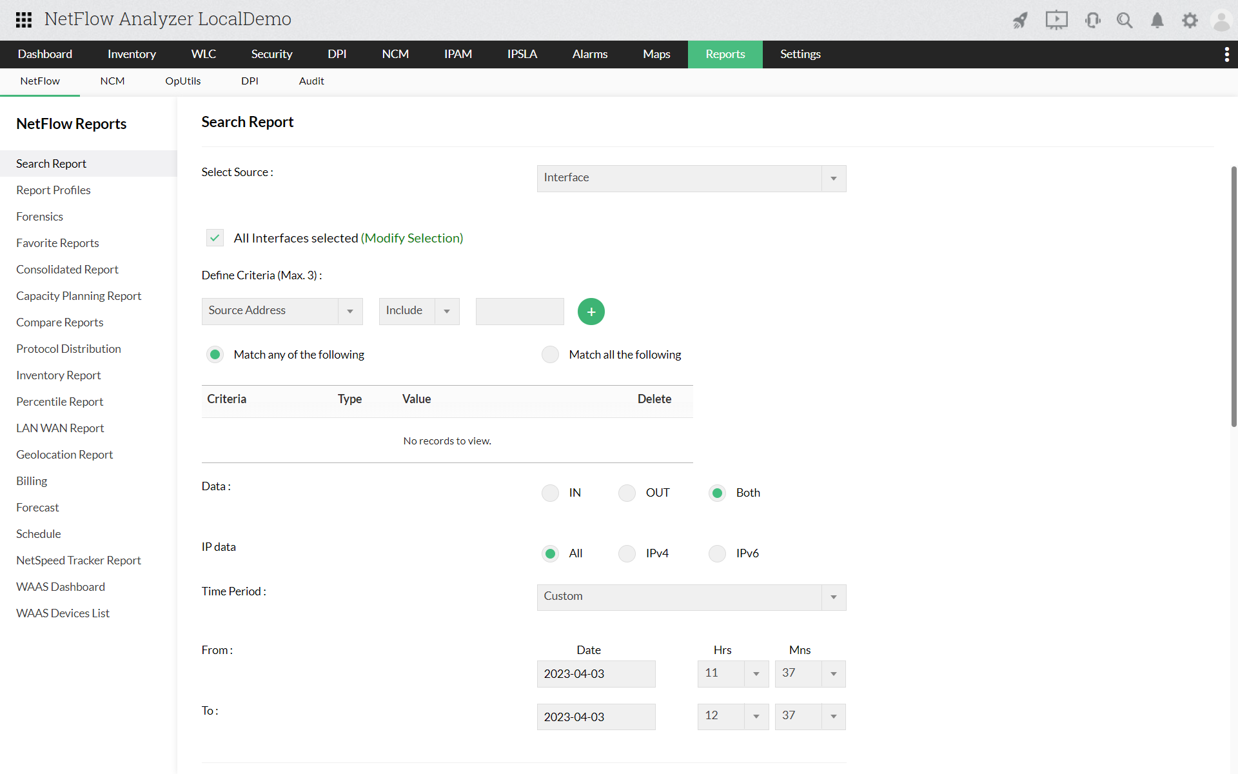Choose the IN data radio button
This screenshot has width=1238, height=774.
(x=550, y=493)
